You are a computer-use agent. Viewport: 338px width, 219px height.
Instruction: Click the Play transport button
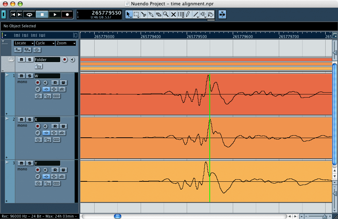[x=55, y=15]
